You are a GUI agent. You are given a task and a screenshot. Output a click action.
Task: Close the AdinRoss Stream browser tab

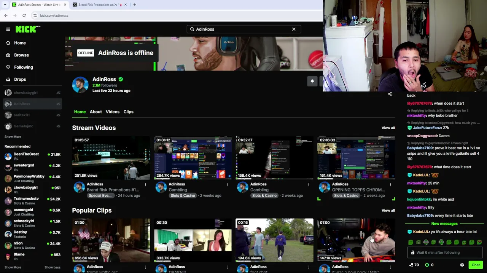[65, 5]
